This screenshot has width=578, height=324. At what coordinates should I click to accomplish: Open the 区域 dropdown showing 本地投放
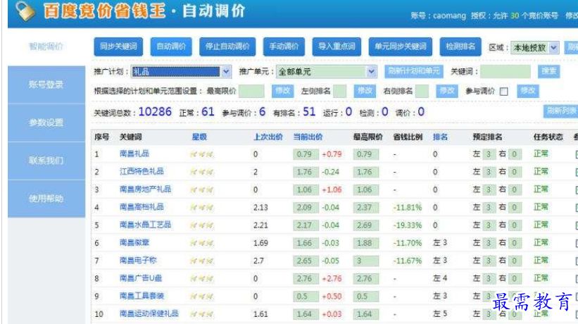[534, 48]
